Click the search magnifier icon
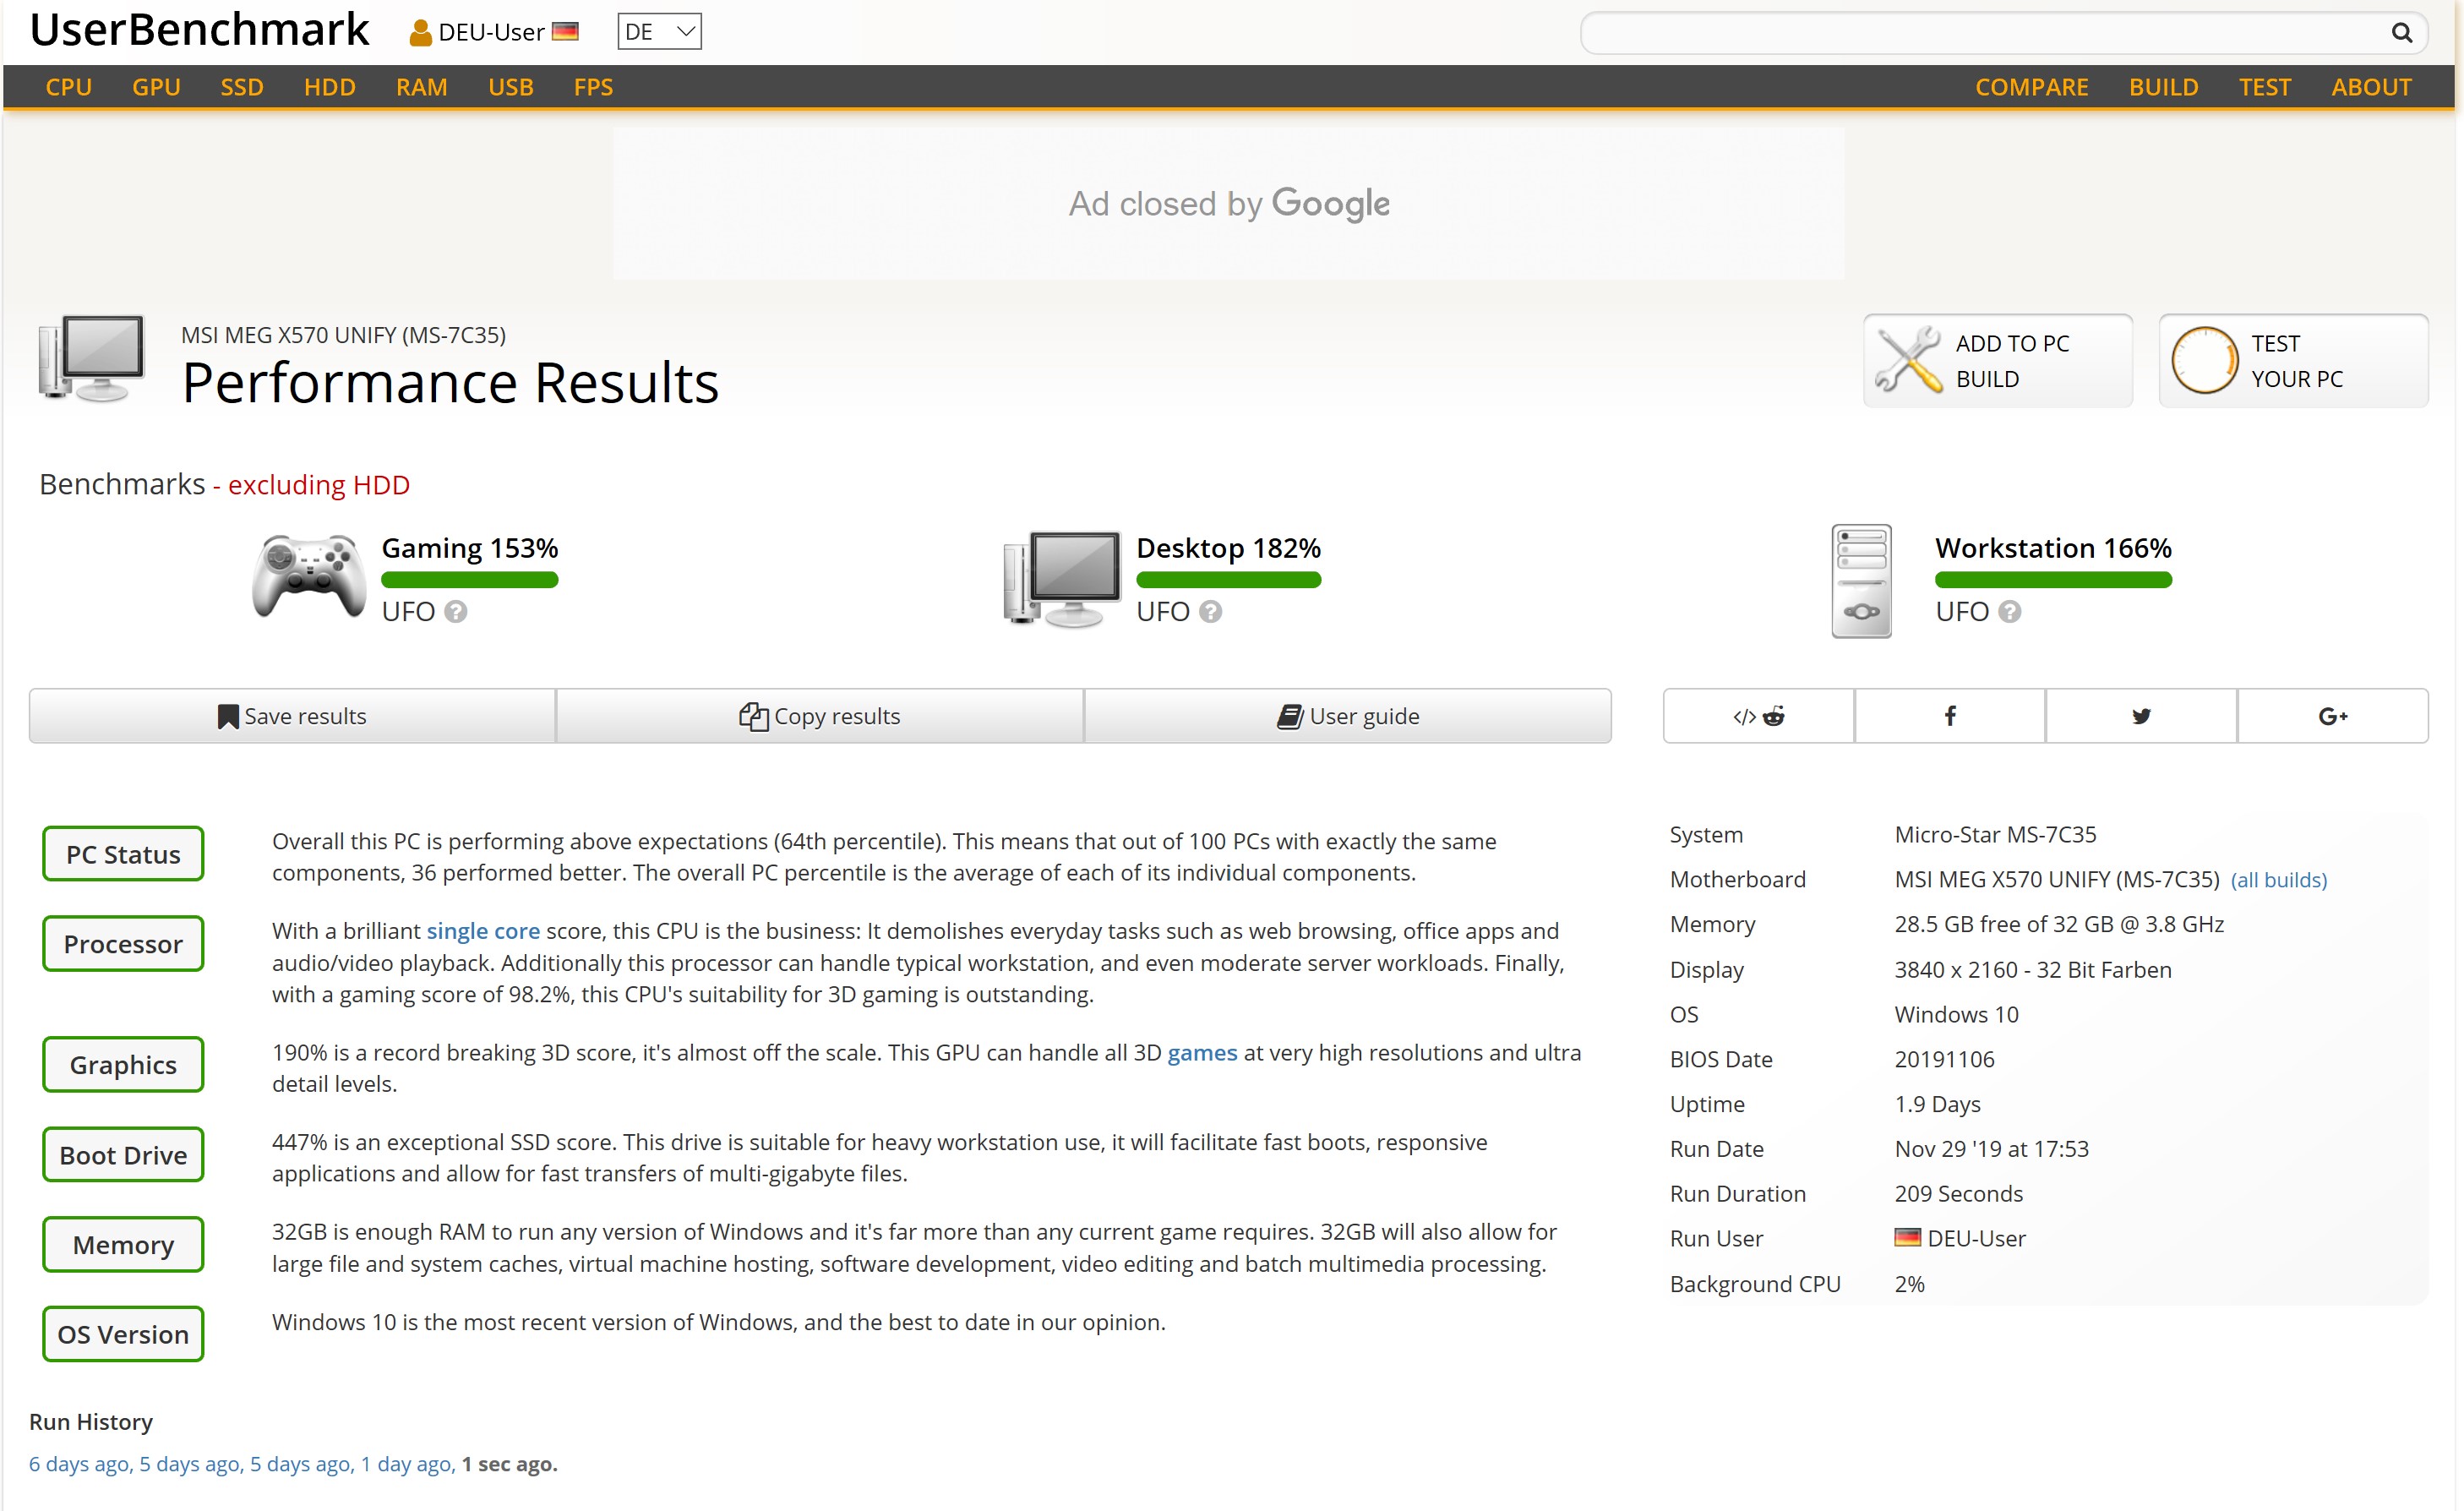Viewport: 2464px width, 1511px height. click(x=2401, y=33)
